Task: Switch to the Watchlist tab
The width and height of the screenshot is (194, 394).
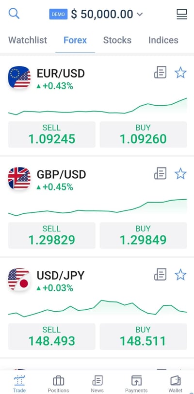Action: click(x=28, y=40)
